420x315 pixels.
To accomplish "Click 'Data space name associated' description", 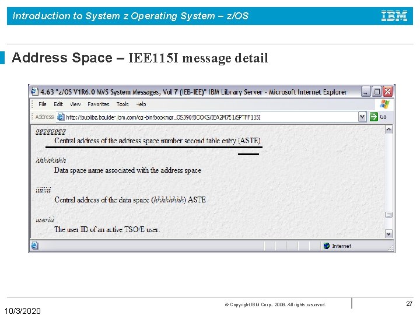I will tap(128, 170).
